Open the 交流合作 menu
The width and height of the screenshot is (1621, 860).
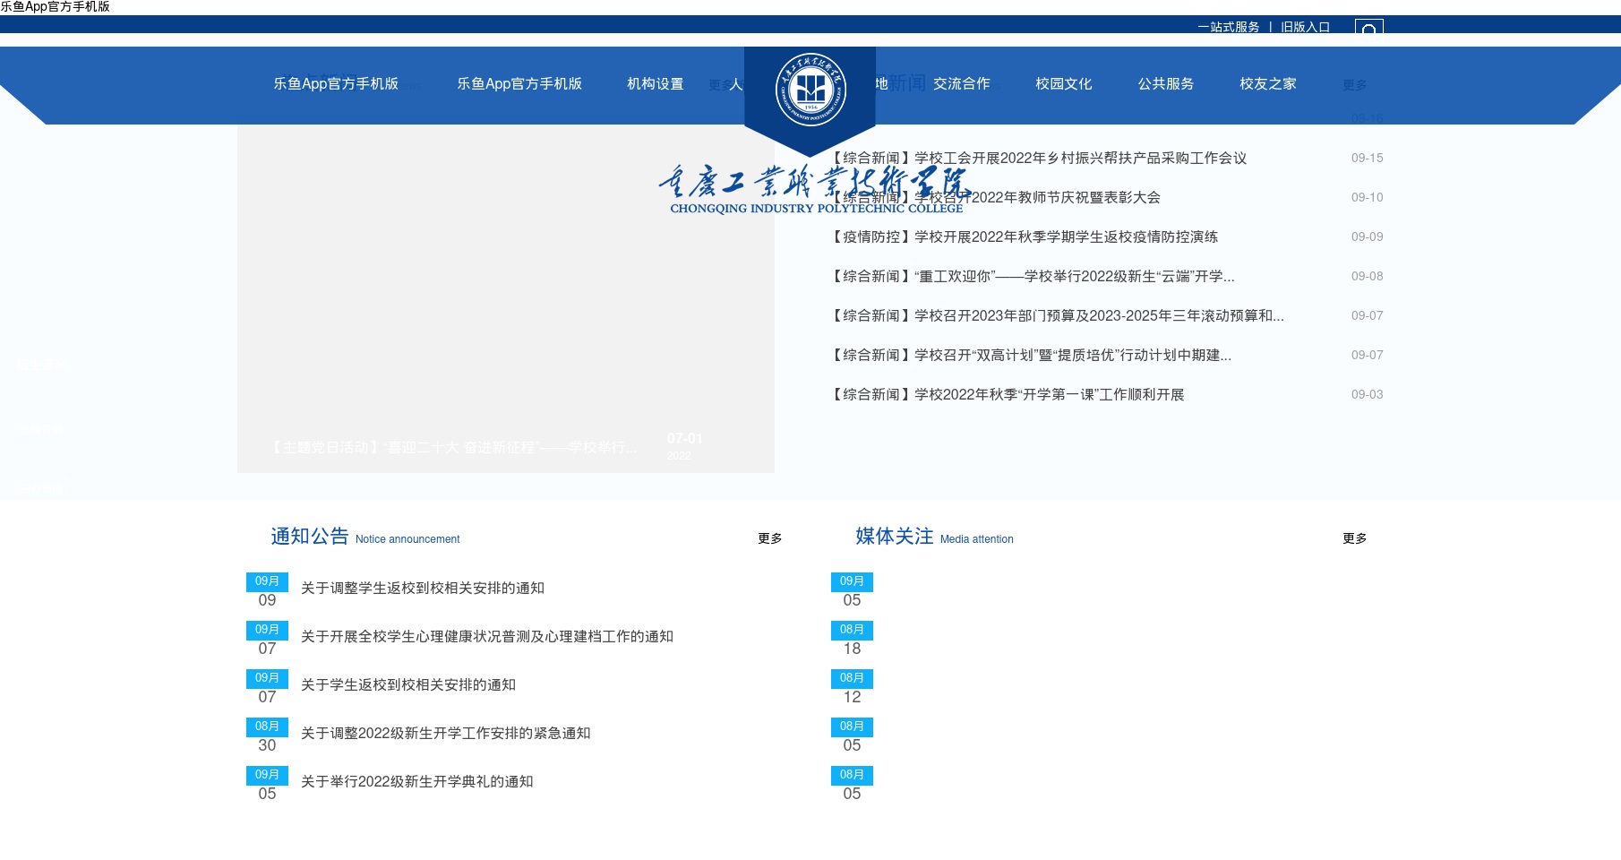point(962,83)
